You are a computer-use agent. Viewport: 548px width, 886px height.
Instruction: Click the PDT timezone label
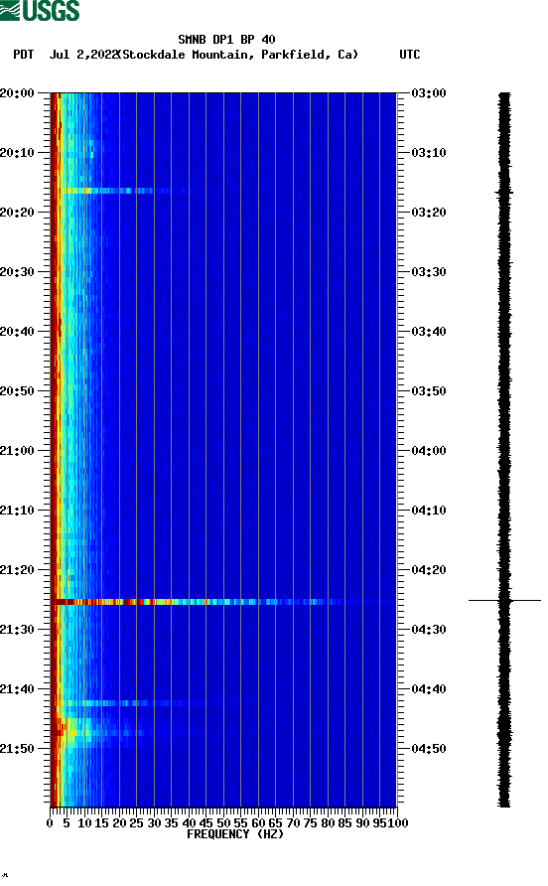click(x=23, y=55)
